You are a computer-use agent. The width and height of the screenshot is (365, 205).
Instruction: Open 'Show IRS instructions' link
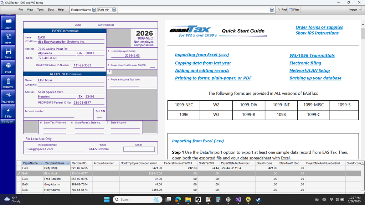tap(317, 33)
